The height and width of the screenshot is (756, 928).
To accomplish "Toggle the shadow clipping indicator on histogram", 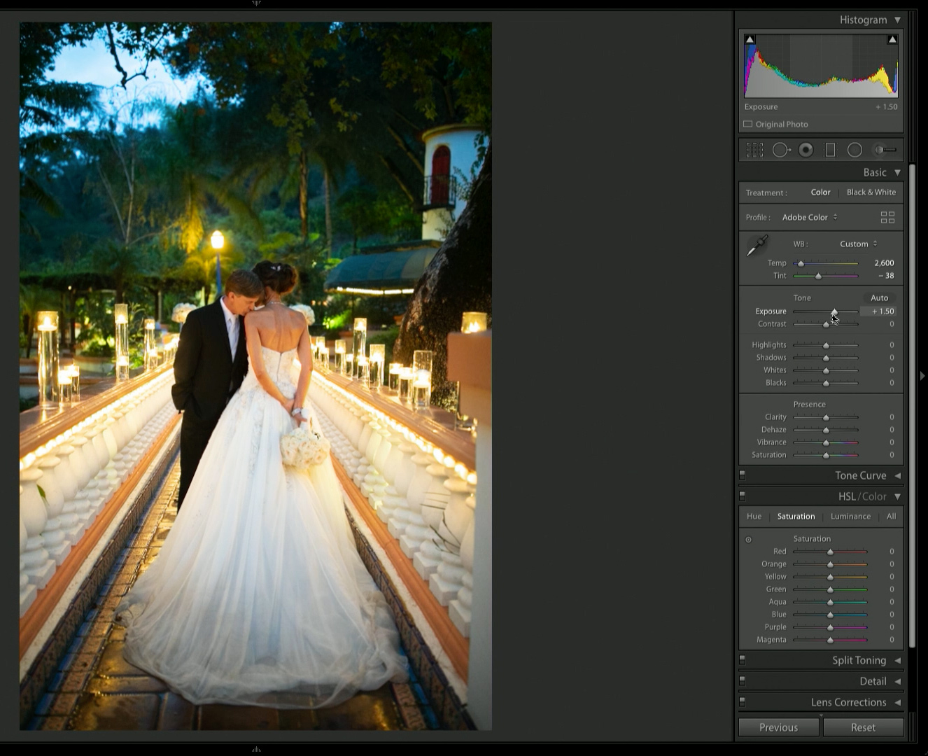I will click(750, 39).
